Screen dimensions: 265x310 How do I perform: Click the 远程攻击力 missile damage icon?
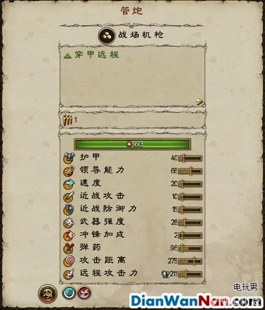(x=68, y=274)
